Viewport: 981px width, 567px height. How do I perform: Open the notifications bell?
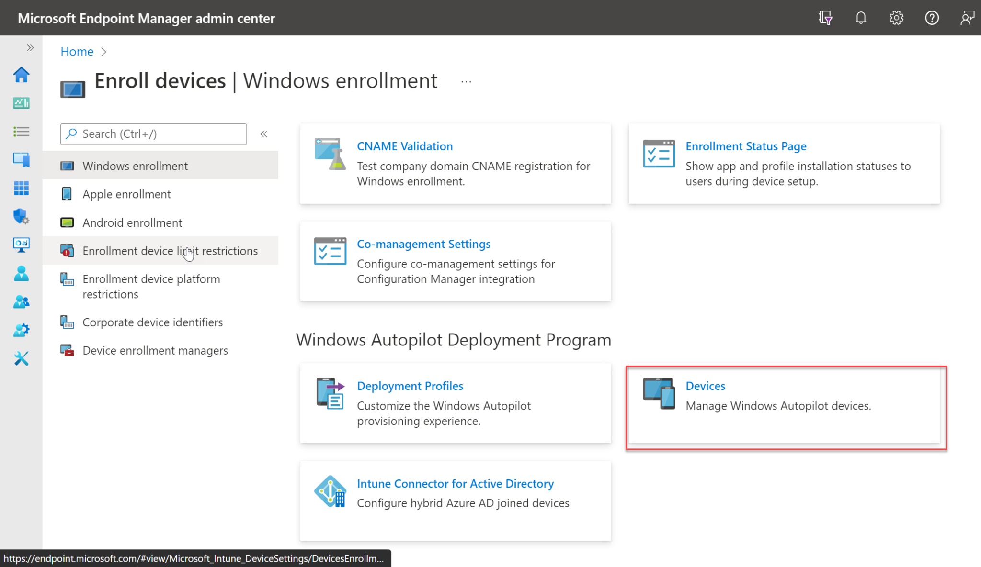pos(861,18)
